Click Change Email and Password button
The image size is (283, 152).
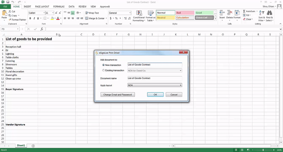click(x=118, y=95)
